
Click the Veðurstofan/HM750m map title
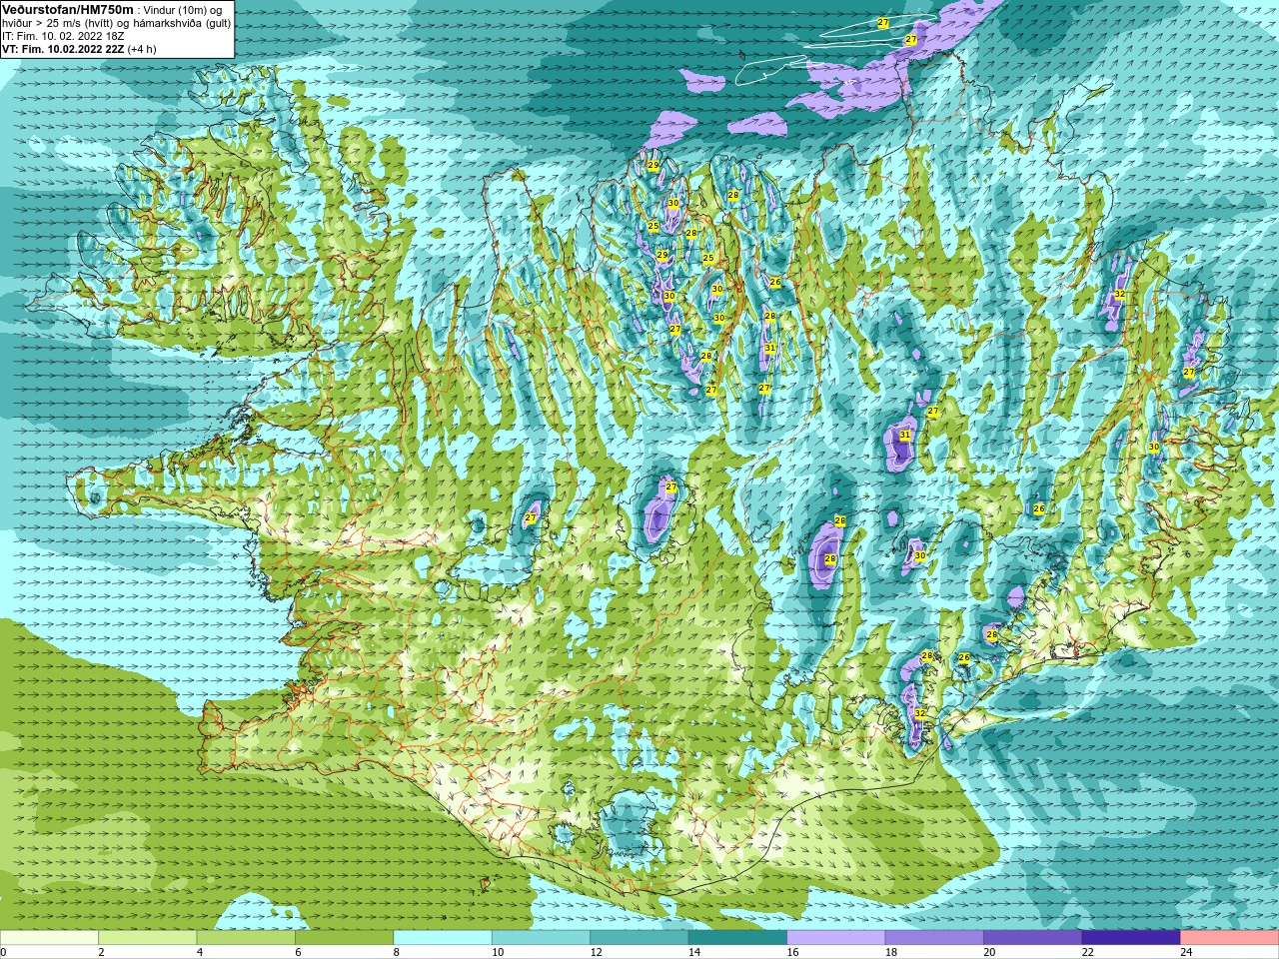coord(67,9)
